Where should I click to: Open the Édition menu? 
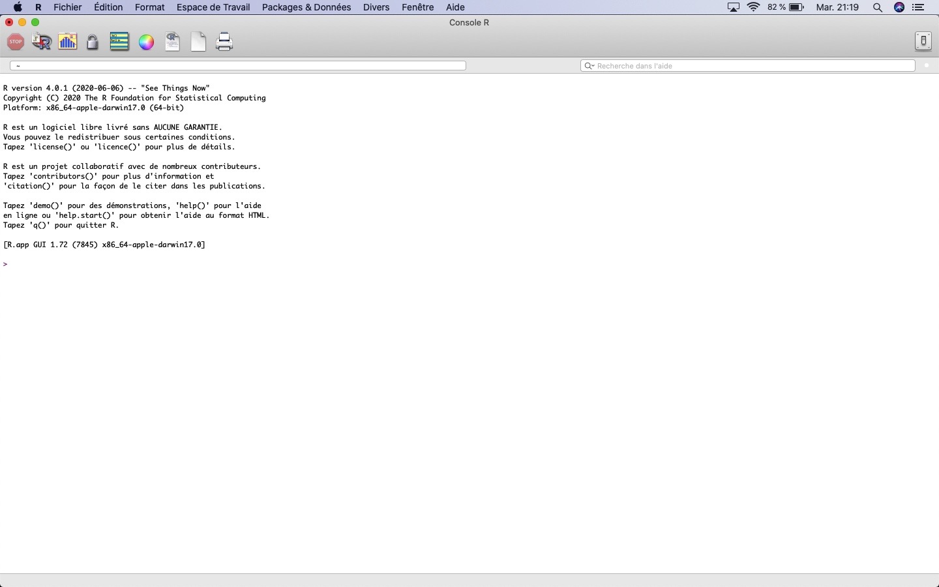click(108, 7)
